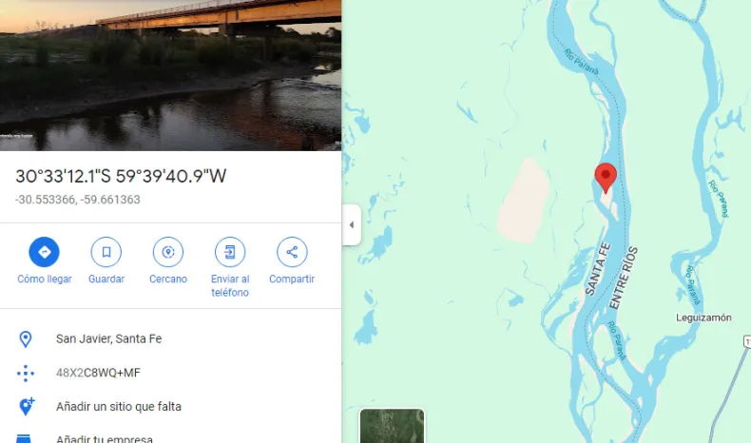751x443 pixels.
Task: Click the Cómo llegar directions icon
Action: pyautogui.click(x=44, y=252)
